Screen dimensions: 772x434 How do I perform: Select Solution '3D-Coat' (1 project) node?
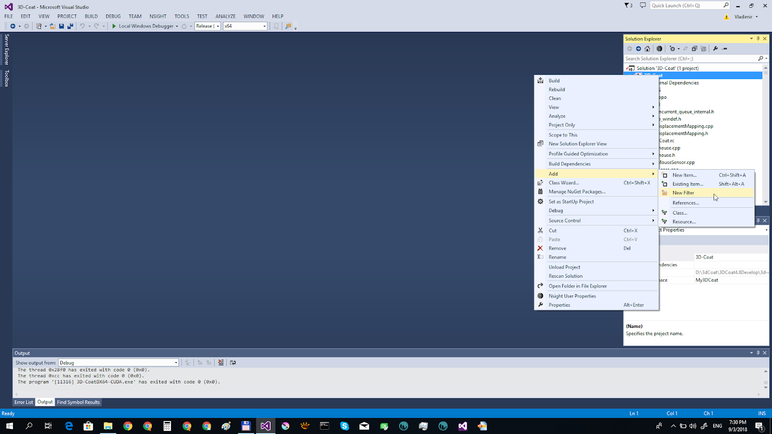[x=667, y=68]
